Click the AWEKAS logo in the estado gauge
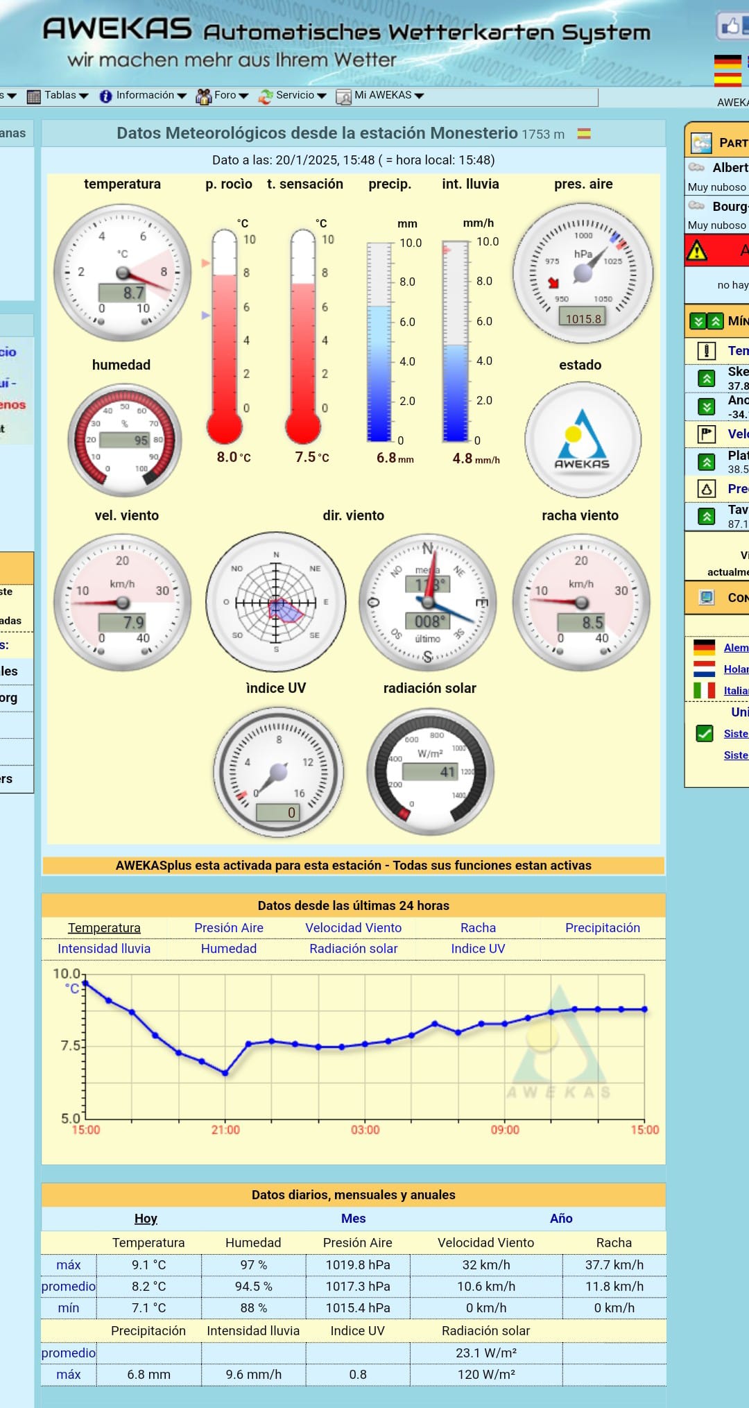This screenshot has width=749, height=1408. (x=582, y=439)
